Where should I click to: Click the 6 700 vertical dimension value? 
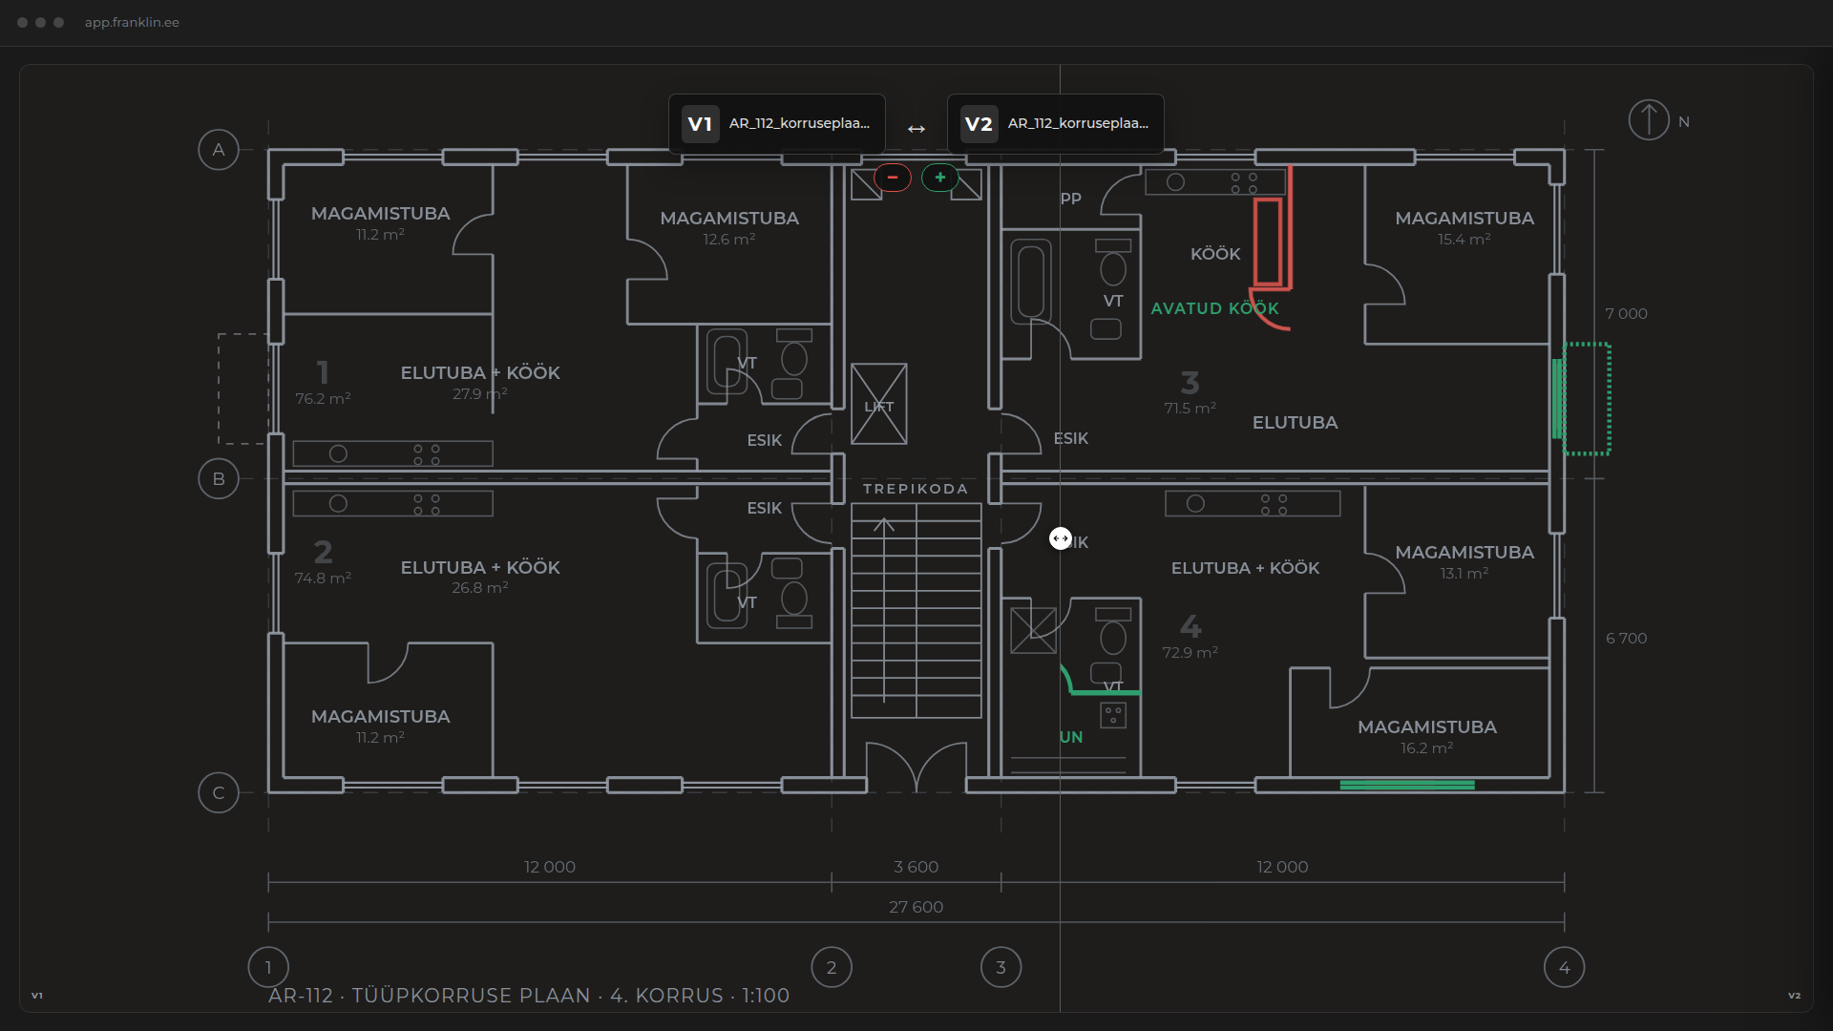(x=1626, y=639)
